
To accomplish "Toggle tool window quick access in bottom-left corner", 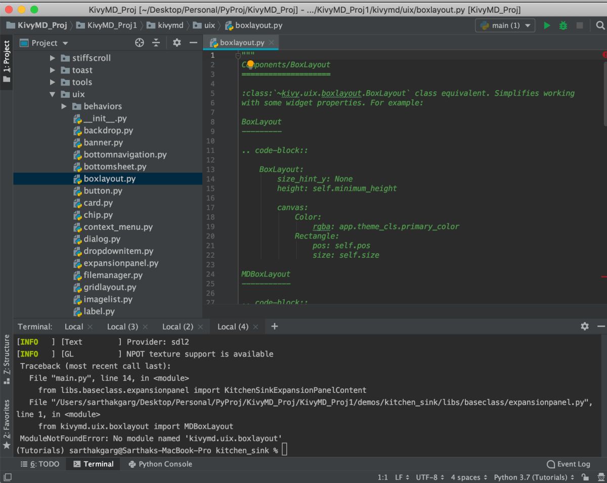I will click(7, 477).
